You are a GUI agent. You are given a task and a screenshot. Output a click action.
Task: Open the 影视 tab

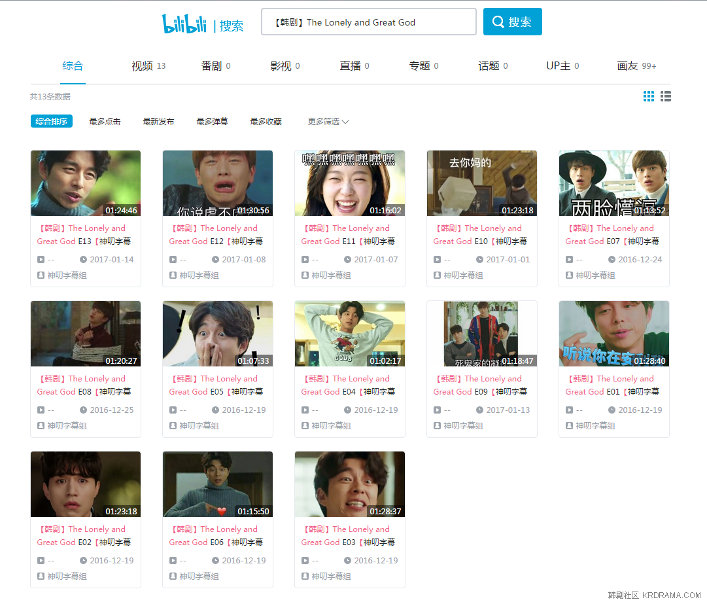[x=285, y=66]
